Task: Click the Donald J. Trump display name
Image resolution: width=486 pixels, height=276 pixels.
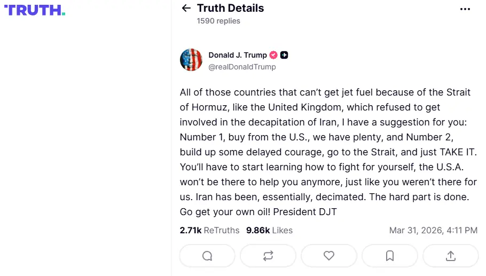Action: (x=238, y=55)
